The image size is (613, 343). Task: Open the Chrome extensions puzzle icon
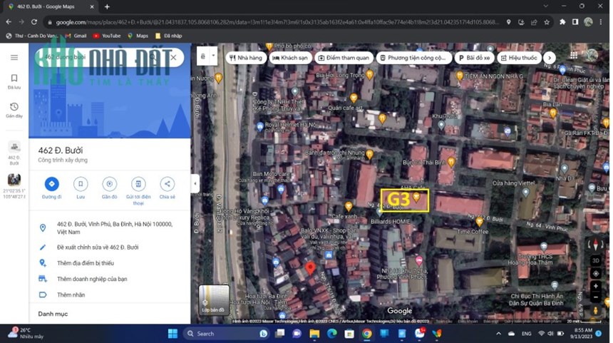coord(562,22)
